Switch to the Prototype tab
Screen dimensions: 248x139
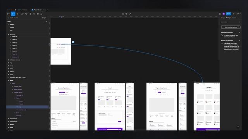click(x=228, y=18)
